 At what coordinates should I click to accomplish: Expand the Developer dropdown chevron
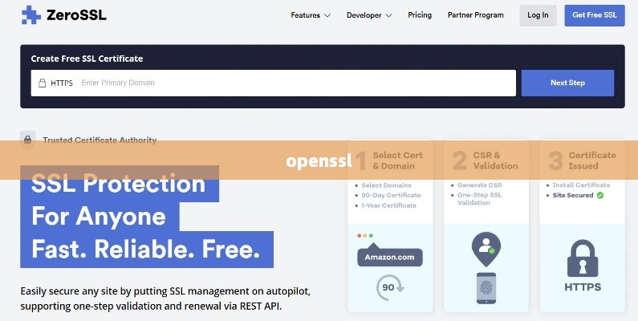pos(388,15)
